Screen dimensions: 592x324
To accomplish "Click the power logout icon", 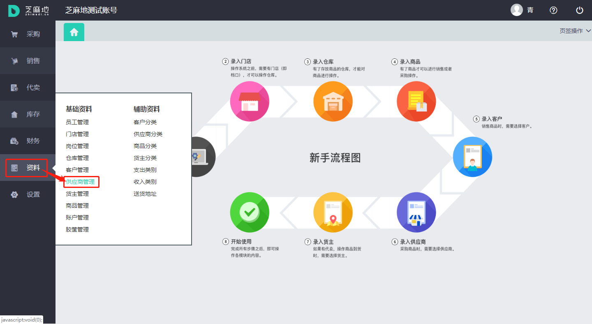I will pos(580,10).
